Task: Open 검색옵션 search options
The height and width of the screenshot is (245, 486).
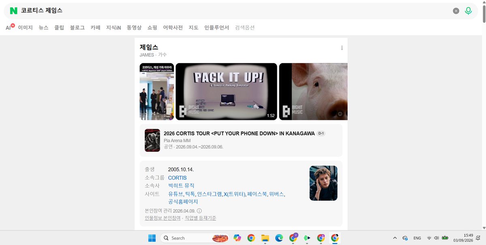Action: [245, 28]
